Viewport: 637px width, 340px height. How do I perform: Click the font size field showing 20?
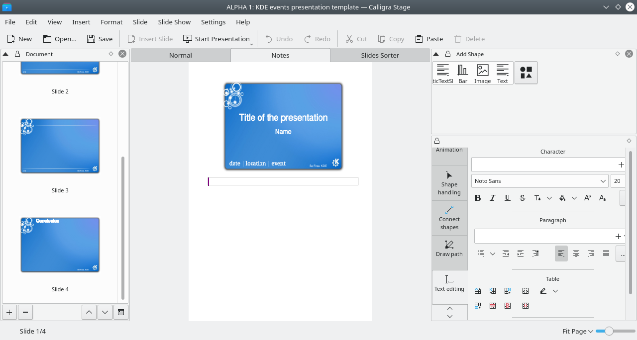(x=618, y=181)
